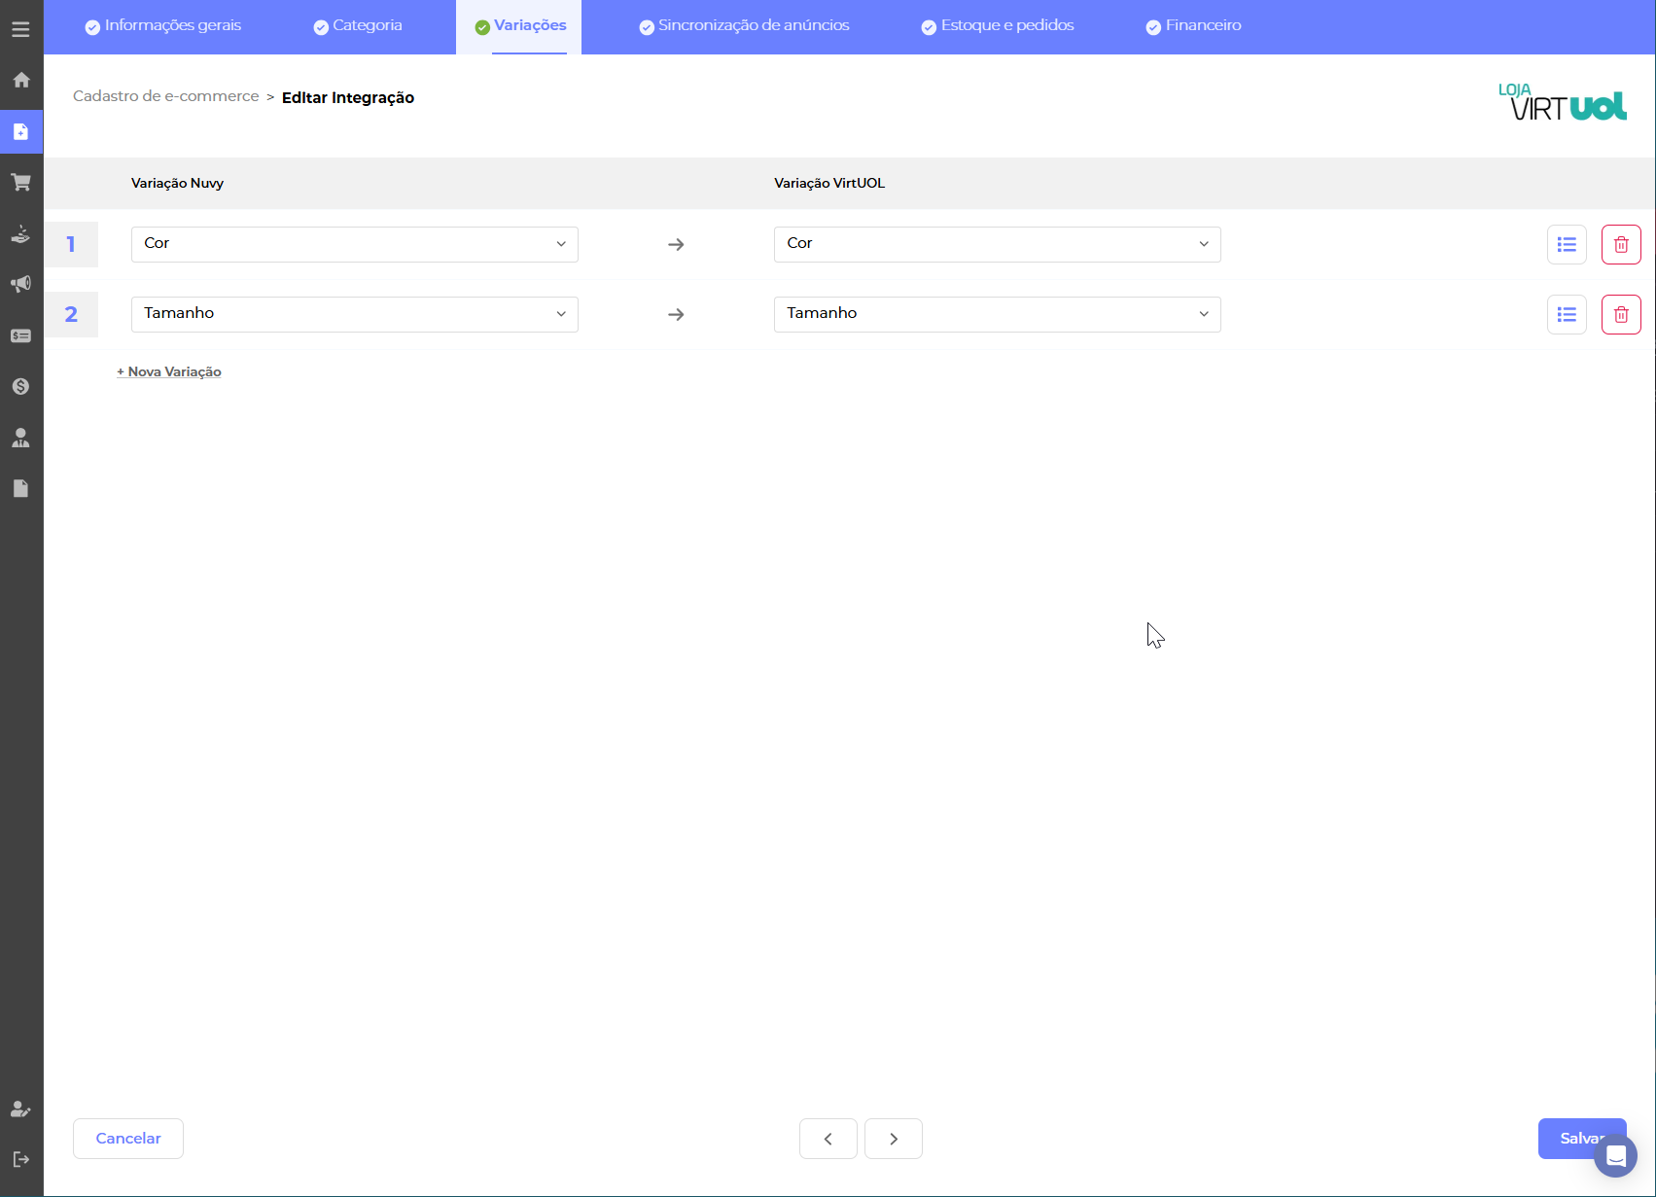Viewport: 1656px width, 1197px height.
Task: Add a row with + Nova Variação
Action: [169, 371]
